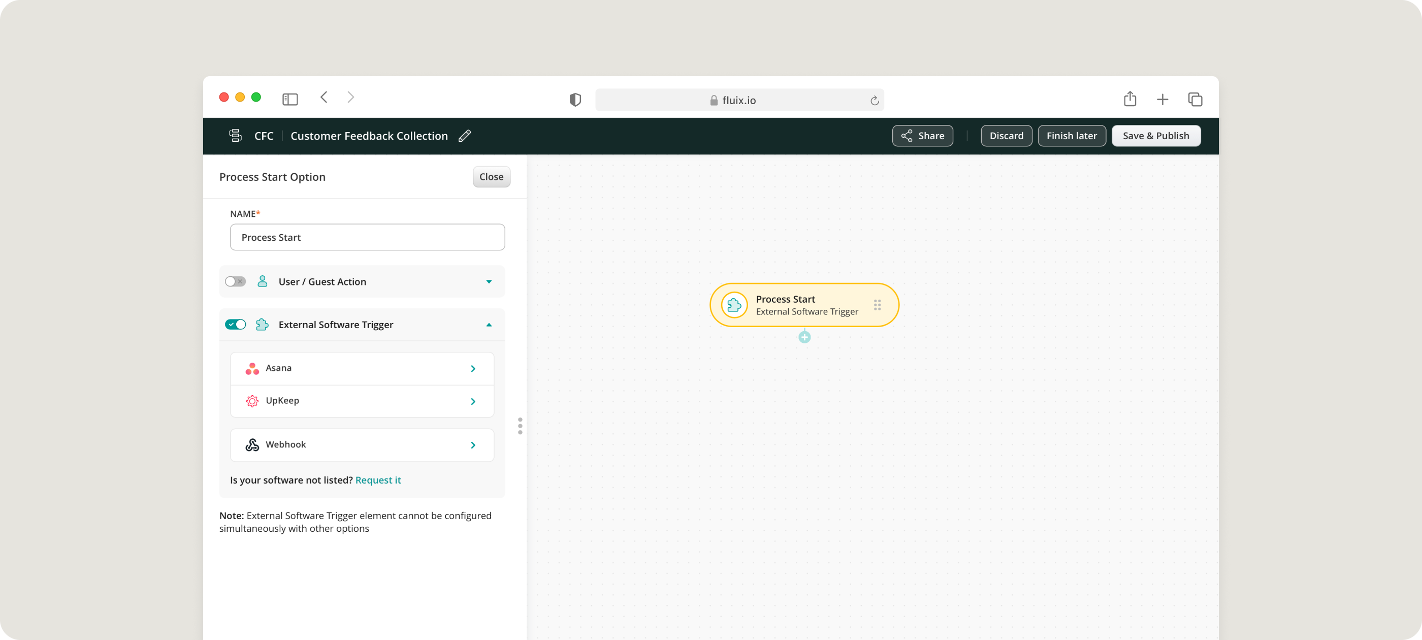Viewport: 1422px width, 640px height.
Task: Open the browser share sheet icon
Action: click(x=1129, y=100)
